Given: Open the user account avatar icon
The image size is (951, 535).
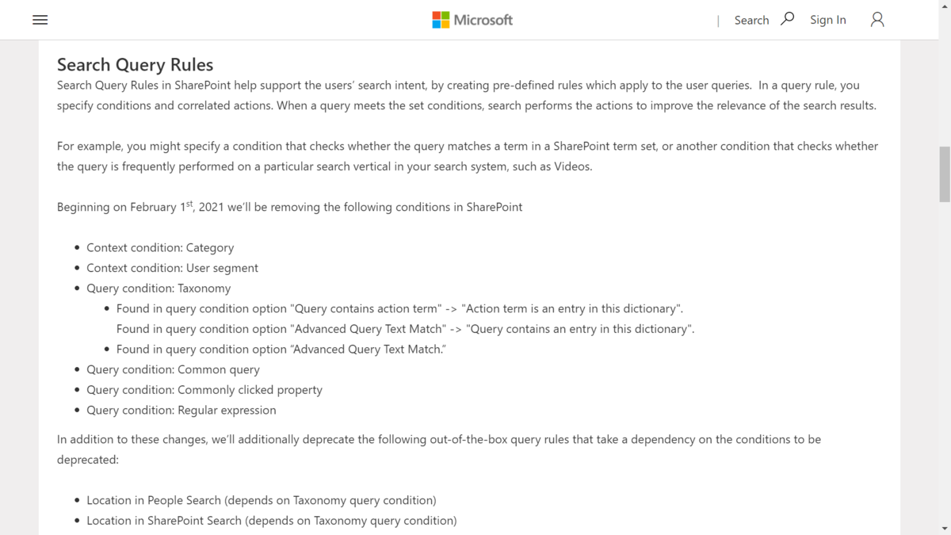Looking at the screenshot, I should coord(877,20).
